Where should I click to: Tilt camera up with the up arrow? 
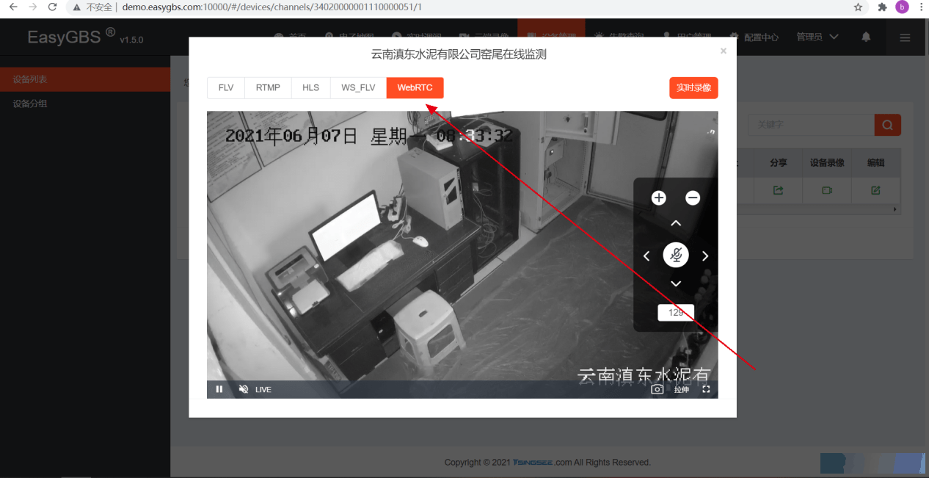point(676,223)
